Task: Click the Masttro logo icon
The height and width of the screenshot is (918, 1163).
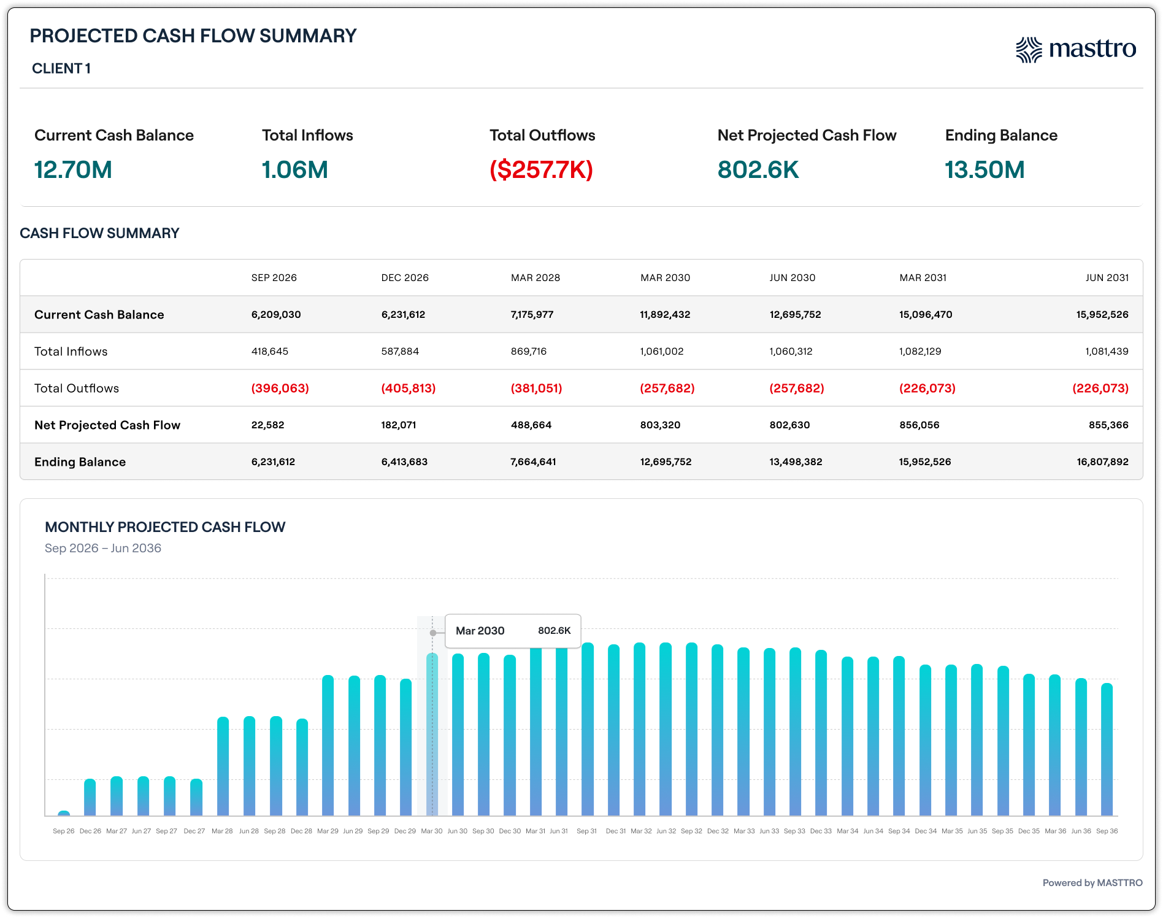Action: click(x=1029, y=50)
